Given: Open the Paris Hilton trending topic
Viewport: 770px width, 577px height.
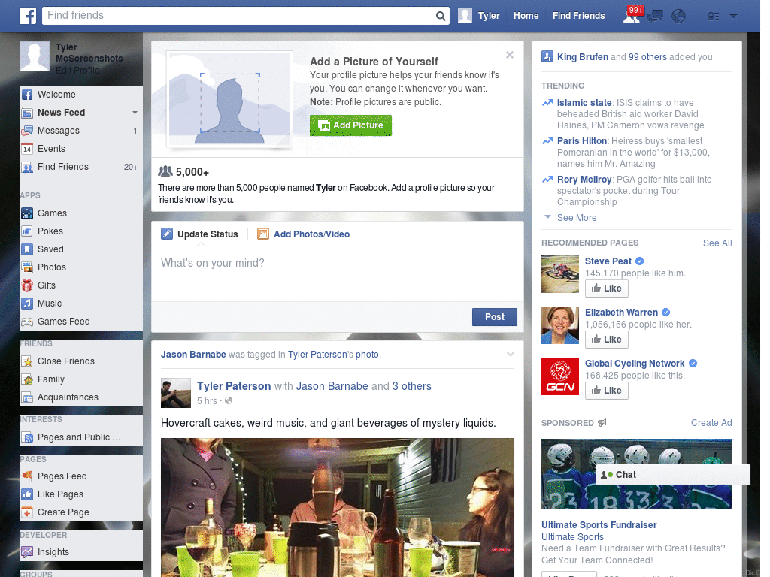Looking at the screenshot, I should click(581, 141).
